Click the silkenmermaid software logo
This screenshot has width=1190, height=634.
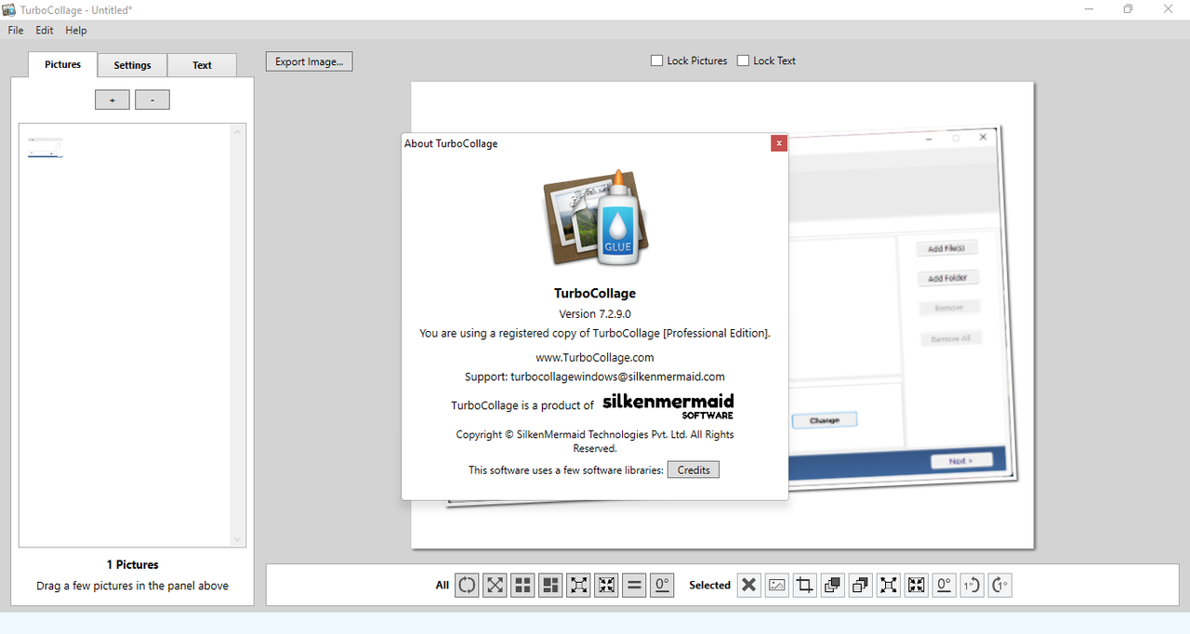pos(668,405)
